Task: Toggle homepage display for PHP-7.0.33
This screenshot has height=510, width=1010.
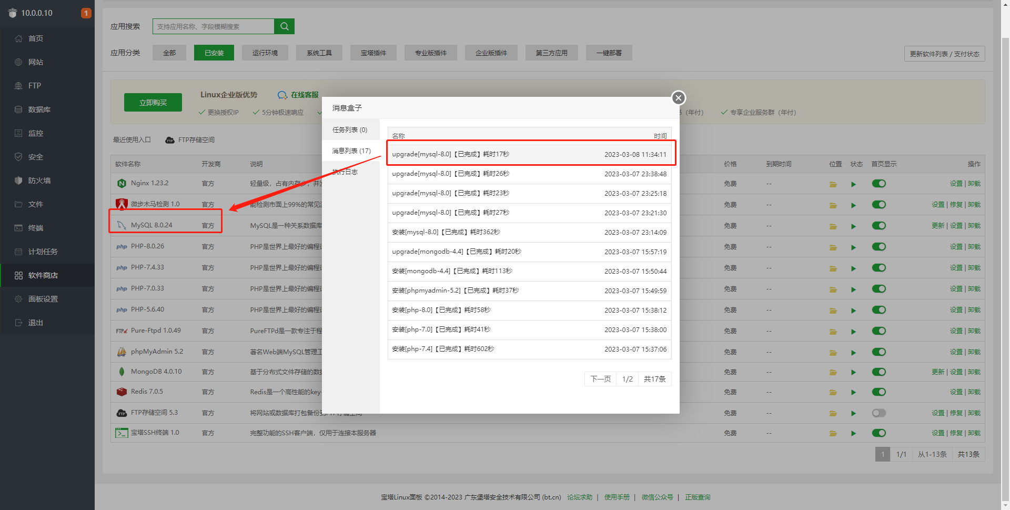Action: pos(879,289)
